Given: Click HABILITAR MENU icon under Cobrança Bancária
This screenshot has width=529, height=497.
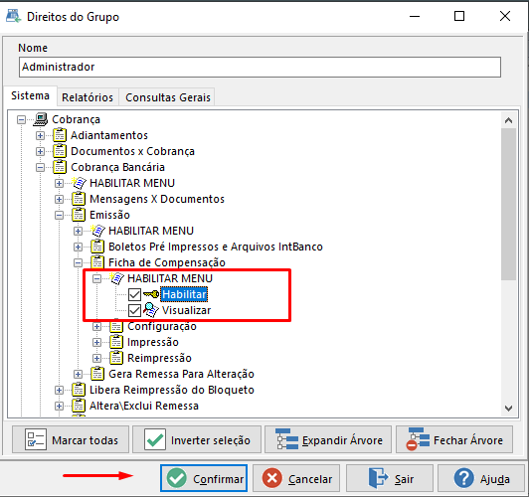Looking at the screenshot, I should click(x=79, y=183).
